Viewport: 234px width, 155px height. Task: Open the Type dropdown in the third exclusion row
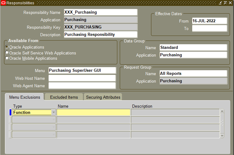(54, 127)
